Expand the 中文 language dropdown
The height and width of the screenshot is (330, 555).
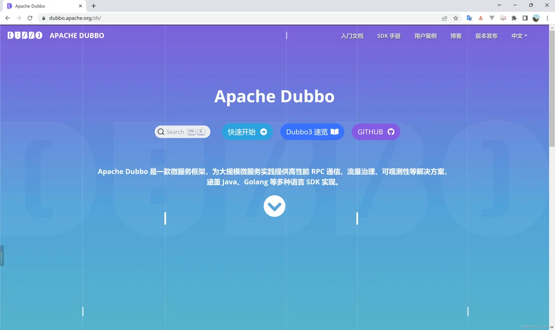point(519,36)
